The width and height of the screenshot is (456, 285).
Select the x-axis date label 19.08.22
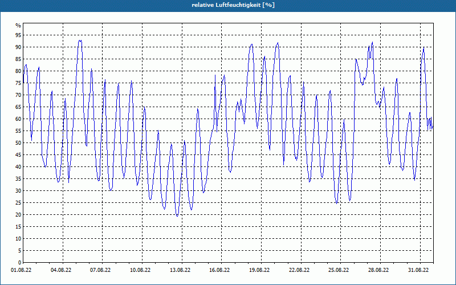coord(259,270)
